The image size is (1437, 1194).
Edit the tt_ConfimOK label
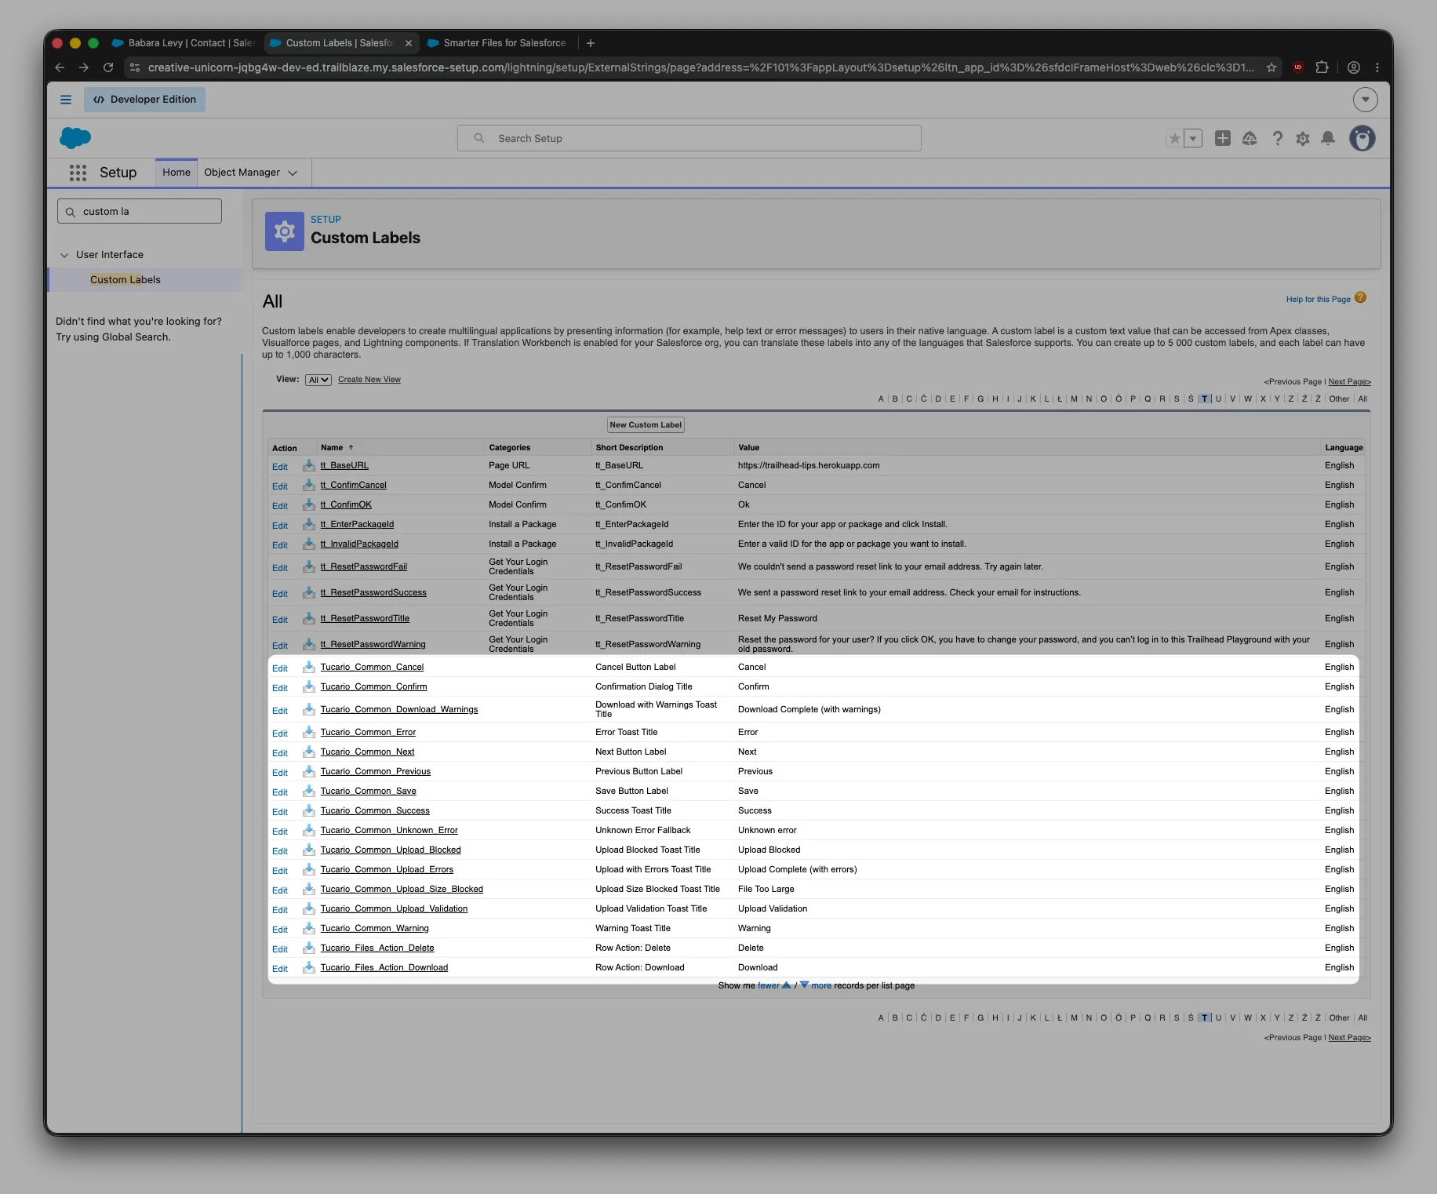(x=280, y=507)
